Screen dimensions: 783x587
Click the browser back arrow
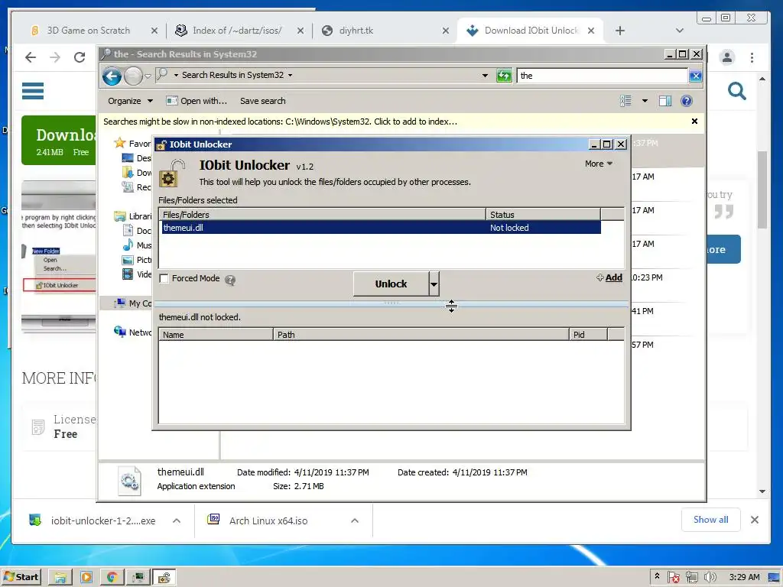pos(31,57)
